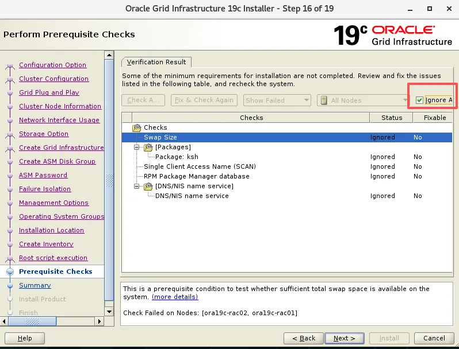The height and width of the screenshot is (349, 459).
Task: Click the Status column header
Action: pos(391,118)
